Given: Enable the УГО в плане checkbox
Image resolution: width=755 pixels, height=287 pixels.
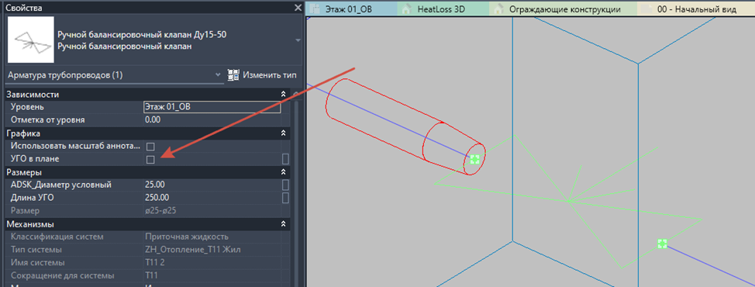Looking at the screenshot, I should click(150, 159).
